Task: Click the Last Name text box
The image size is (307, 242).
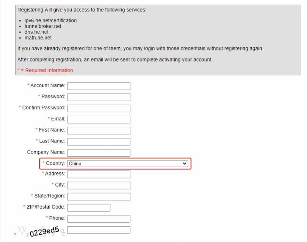Action: 99,142
